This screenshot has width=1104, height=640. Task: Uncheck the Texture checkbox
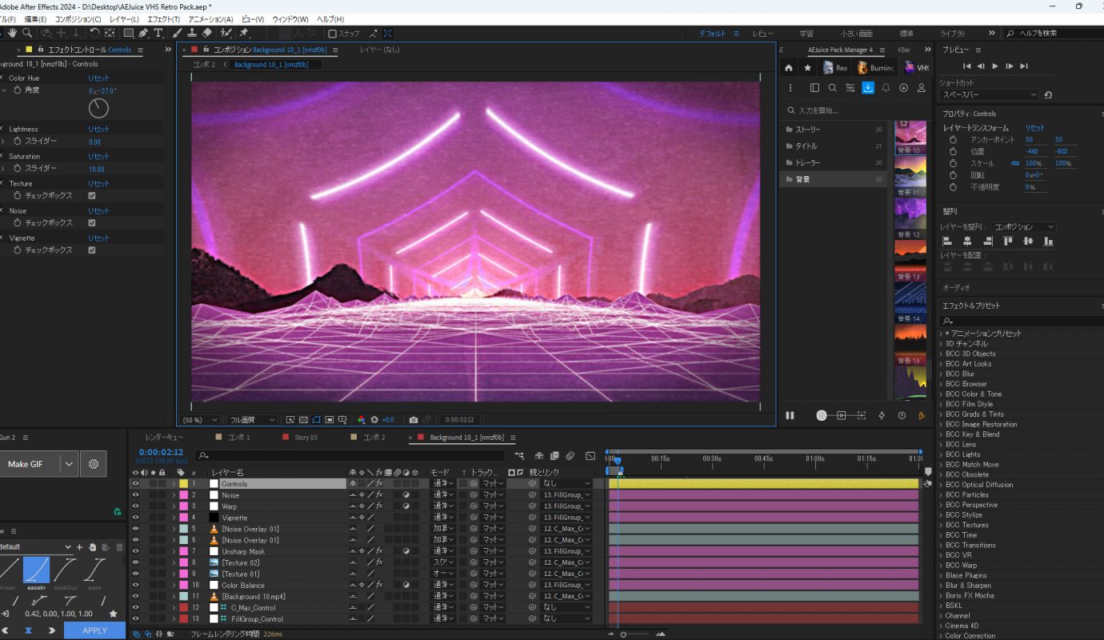coord(92,195)
